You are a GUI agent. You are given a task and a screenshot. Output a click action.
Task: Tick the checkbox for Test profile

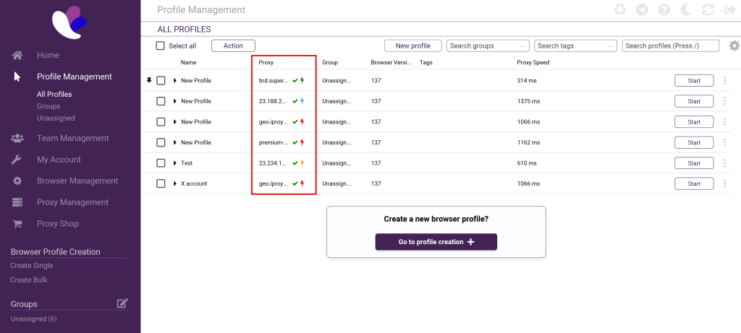tap(161, 163)
